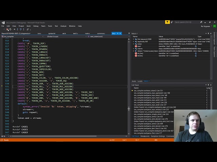Switch to the syntax.txt editor tab
217x162 pixels.
52,33
